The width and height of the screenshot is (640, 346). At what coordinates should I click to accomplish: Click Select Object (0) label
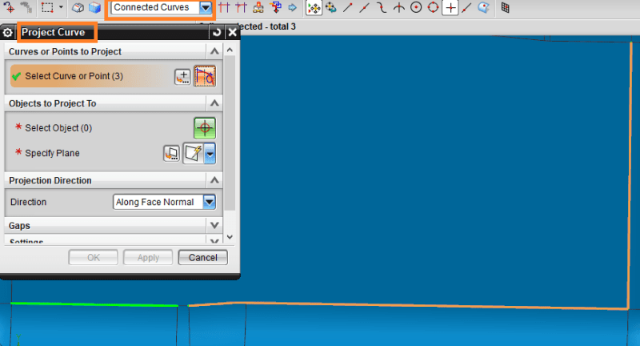click(58, 128)
